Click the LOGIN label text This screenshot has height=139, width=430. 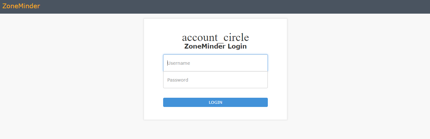coord(215,103)
